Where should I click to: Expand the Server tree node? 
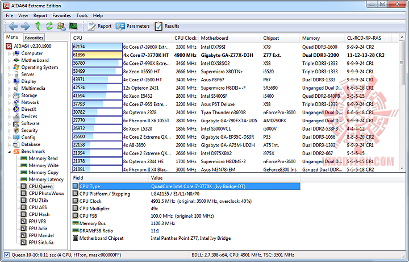[10, 74]
